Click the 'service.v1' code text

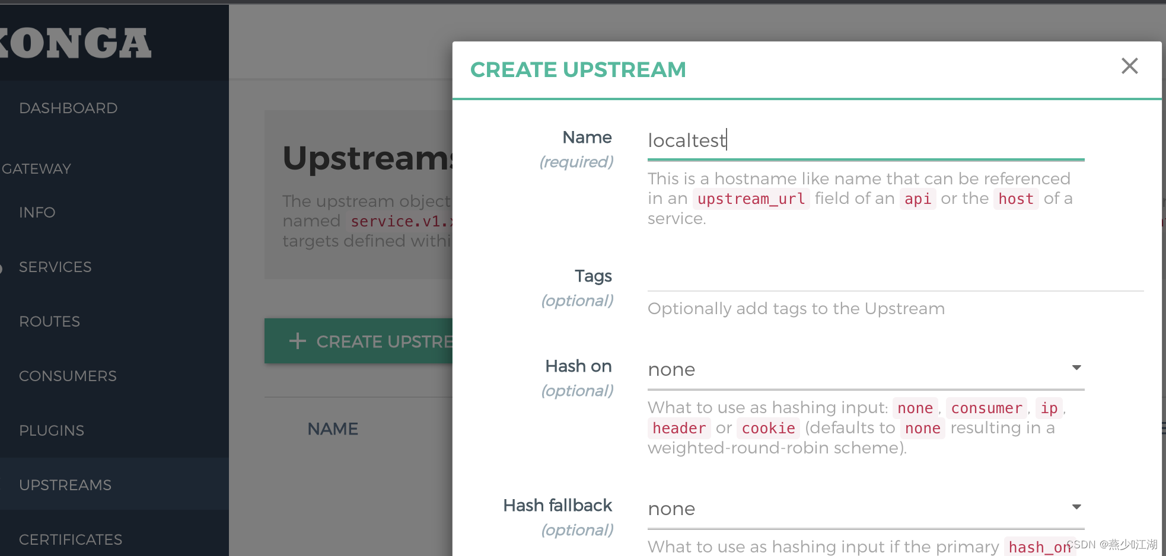click(x=400, y=221)
